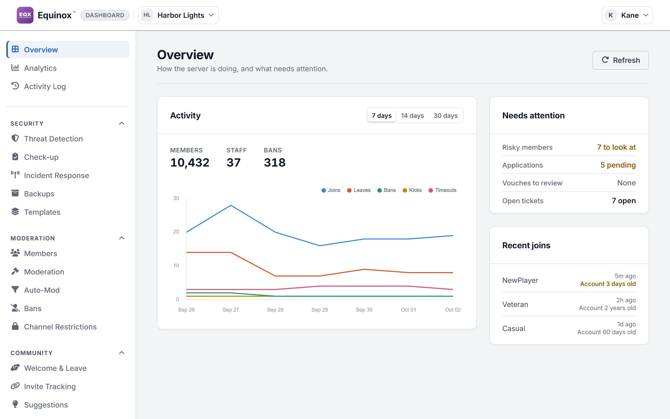
Task: Open Invite Tracking in sidebar
Action: pos(68,386)
